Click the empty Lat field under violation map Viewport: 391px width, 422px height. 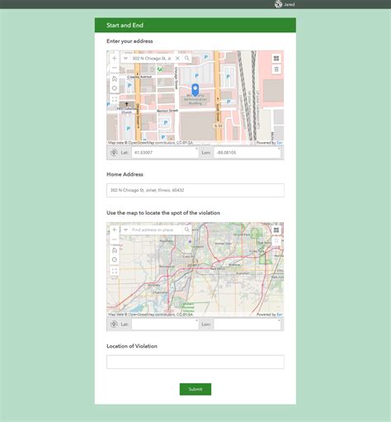[165, 325]
